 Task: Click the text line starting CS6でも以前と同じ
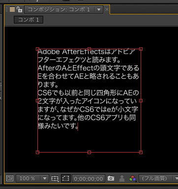coord(88,93)
